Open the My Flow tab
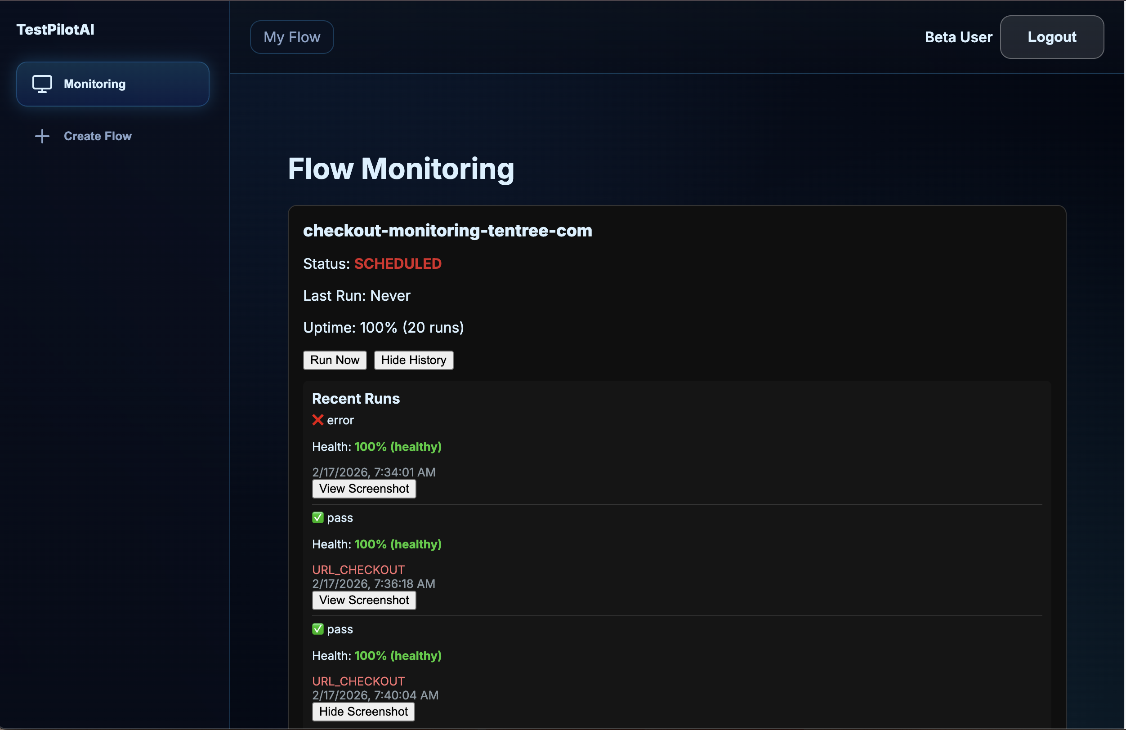Image resolution: width=1126 pixels, height=730 pixels. point(291,37)
